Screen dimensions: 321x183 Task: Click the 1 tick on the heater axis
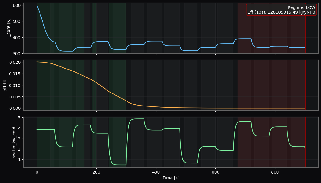point(20,160)
